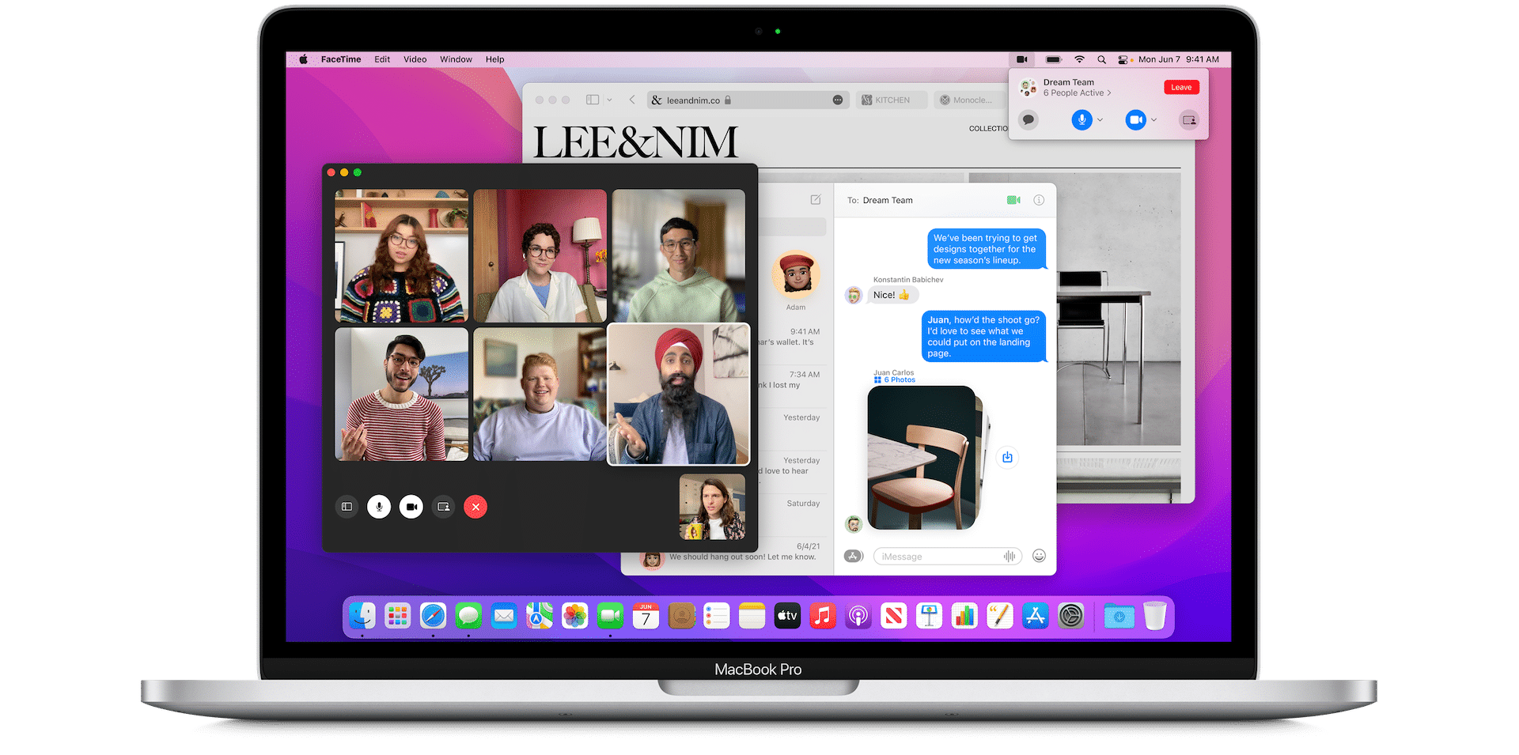Open the 6 Photos link from Juan Carlos

[x=895, y=380]
